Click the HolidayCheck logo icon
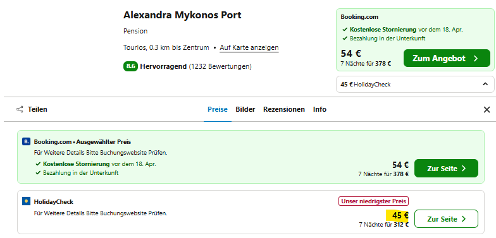496x238 pixels. [26, 201]
